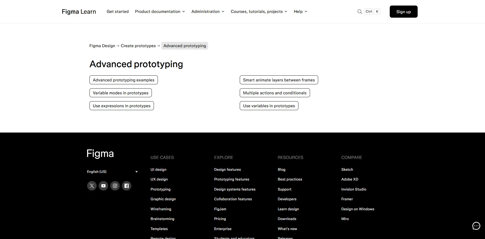Click the search magnifier icon
Image resolution: width=485 pixels, height=239 pixels.
pyautogui.click(x=359, y=12)
